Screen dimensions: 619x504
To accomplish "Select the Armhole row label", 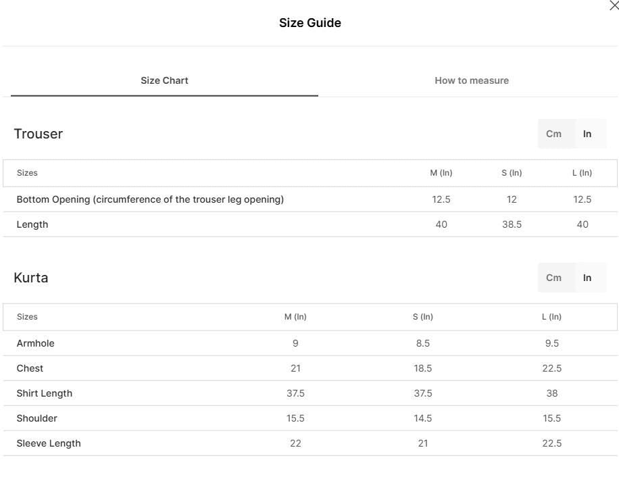I will pos(36,343).
